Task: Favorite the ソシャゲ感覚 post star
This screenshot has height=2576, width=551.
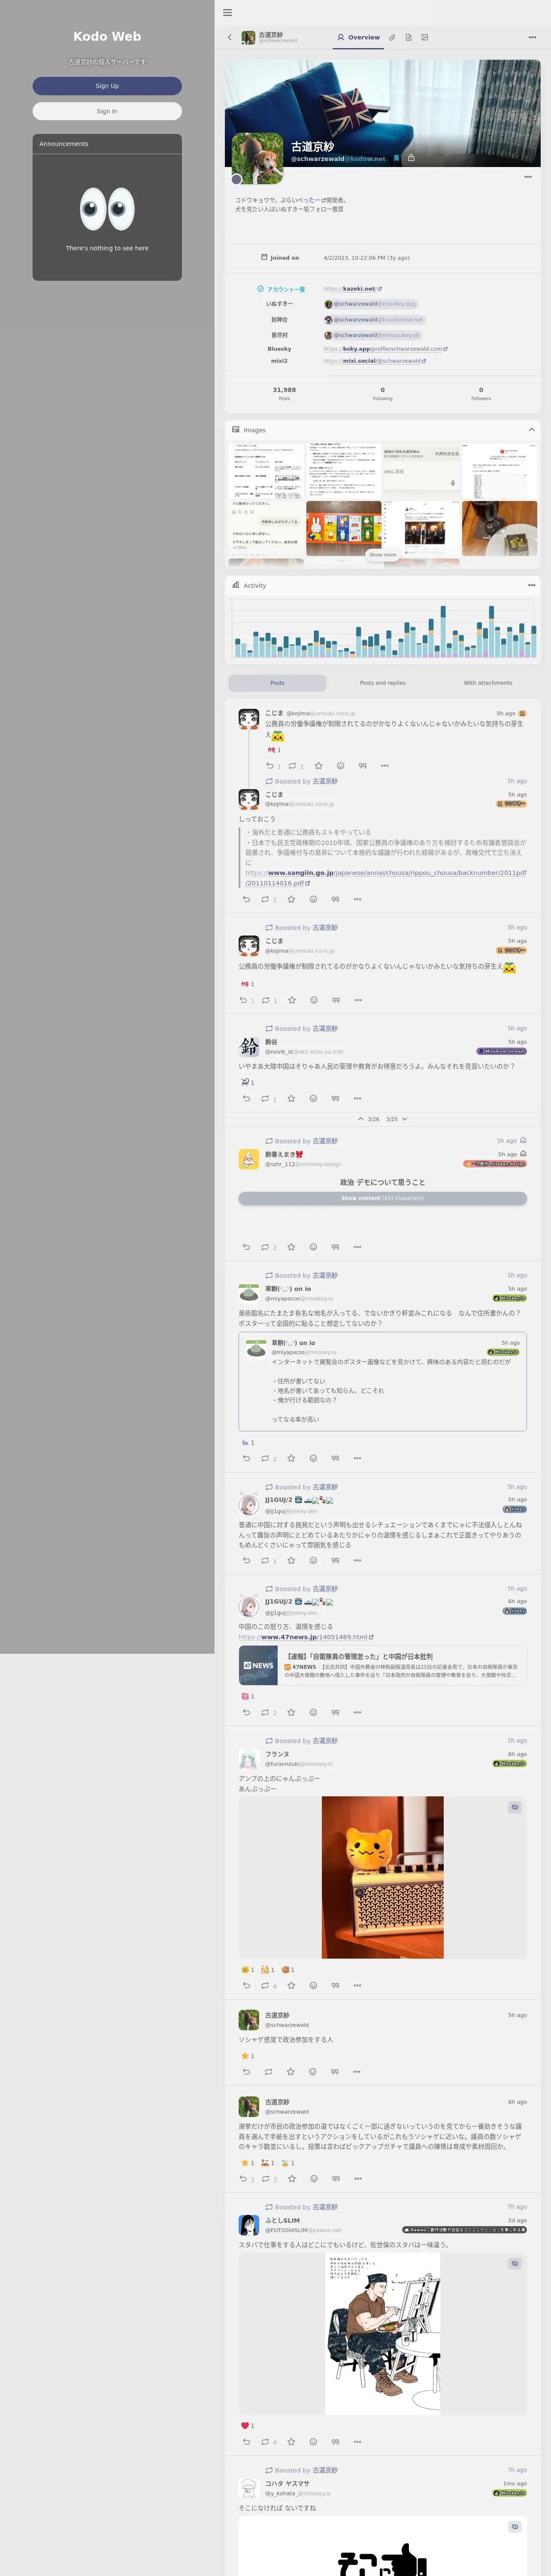Action: [291, 2071]
